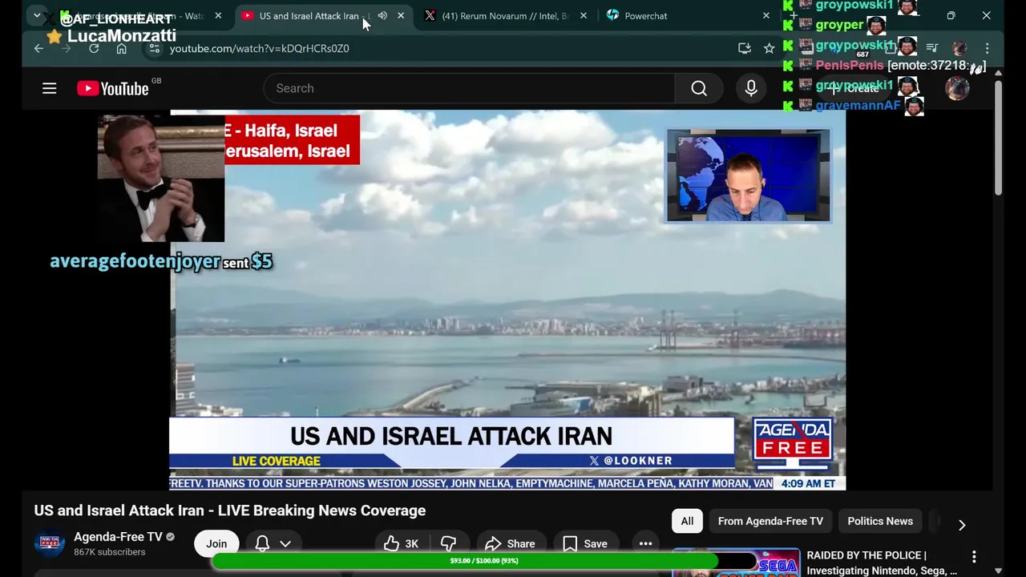Open the YouTube account avatar menu
Viewport: 1026px width, 577px height.
click(957, 88)
